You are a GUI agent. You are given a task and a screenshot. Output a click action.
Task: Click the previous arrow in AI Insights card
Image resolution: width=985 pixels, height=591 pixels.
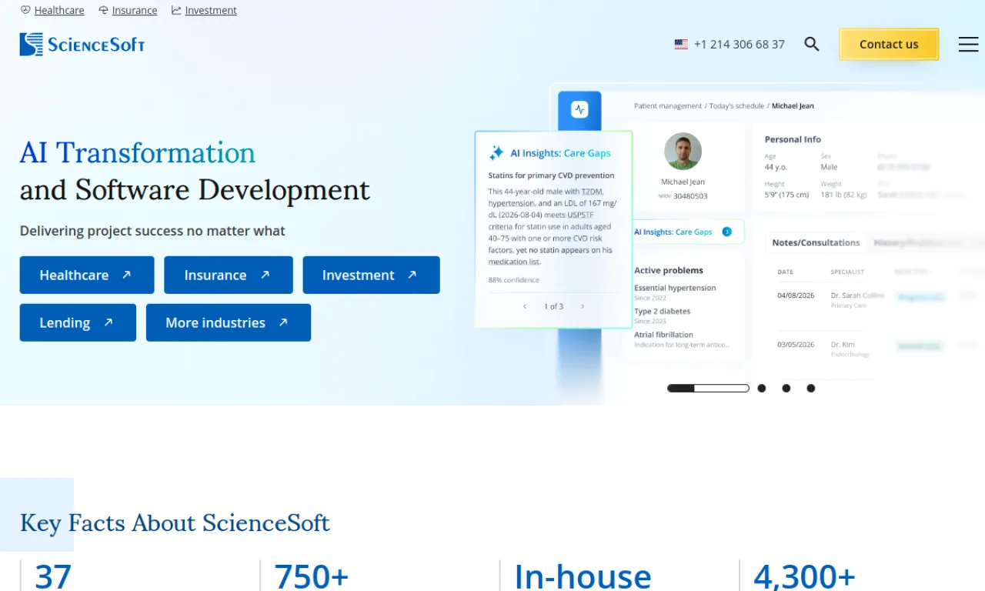click(525, 306)
